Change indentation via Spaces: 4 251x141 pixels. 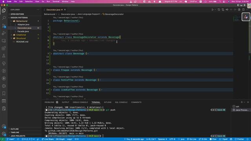(162, 139)
